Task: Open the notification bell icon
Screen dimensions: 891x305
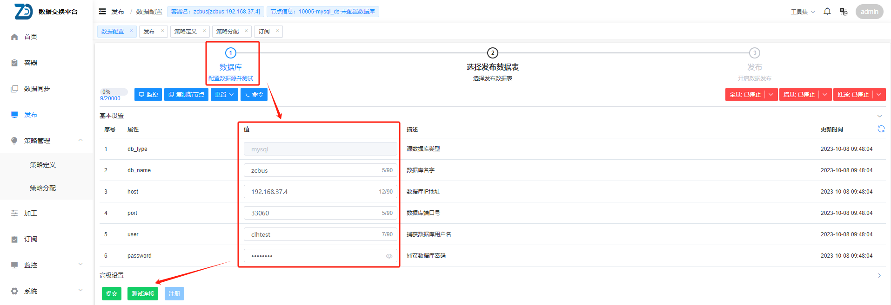Action: [827, 12]
